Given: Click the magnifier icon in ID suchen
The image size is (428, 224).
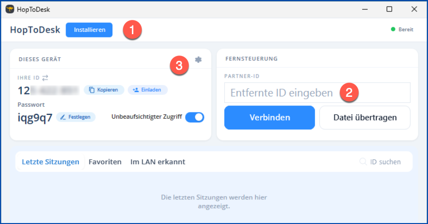Looking at the screenshot, I should pos(363,161).
